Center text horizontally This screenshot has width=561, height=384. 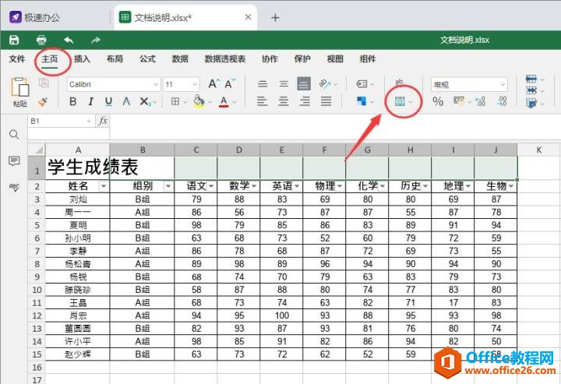(284, 101)
